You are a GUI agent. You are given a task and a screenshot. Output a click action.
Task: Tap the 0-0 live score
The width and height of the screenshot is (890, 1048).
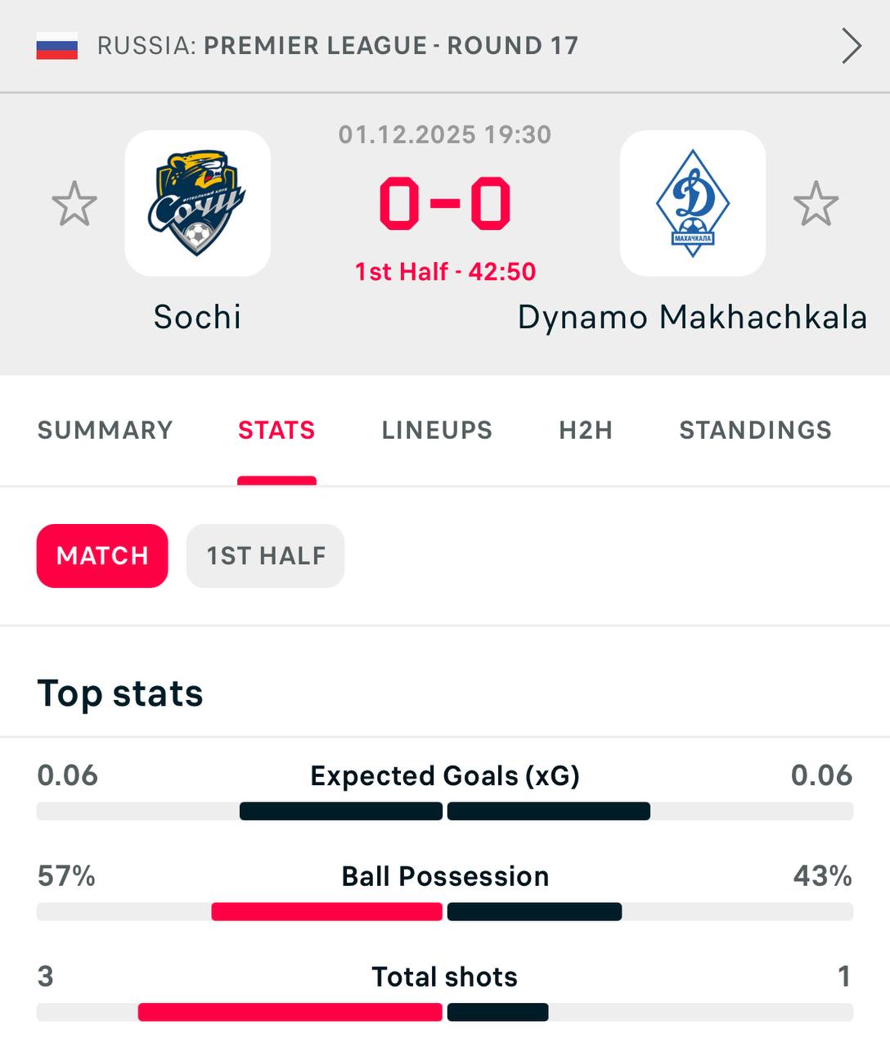click(445, 203)
